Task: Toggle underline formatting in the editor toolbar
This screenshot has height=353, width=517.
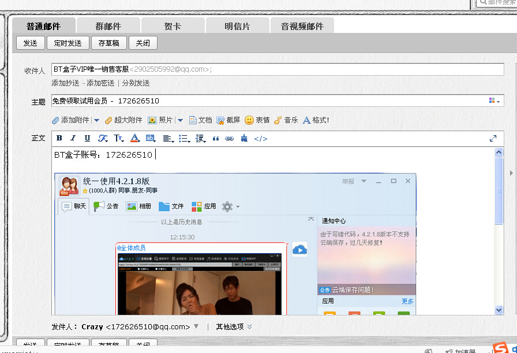Action: pos(87,139)
